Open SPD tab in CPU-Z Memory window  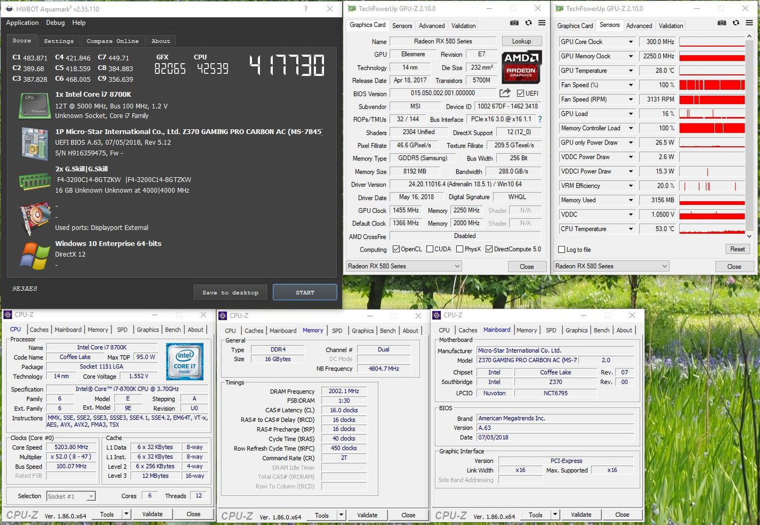click(x=337, y=331)
